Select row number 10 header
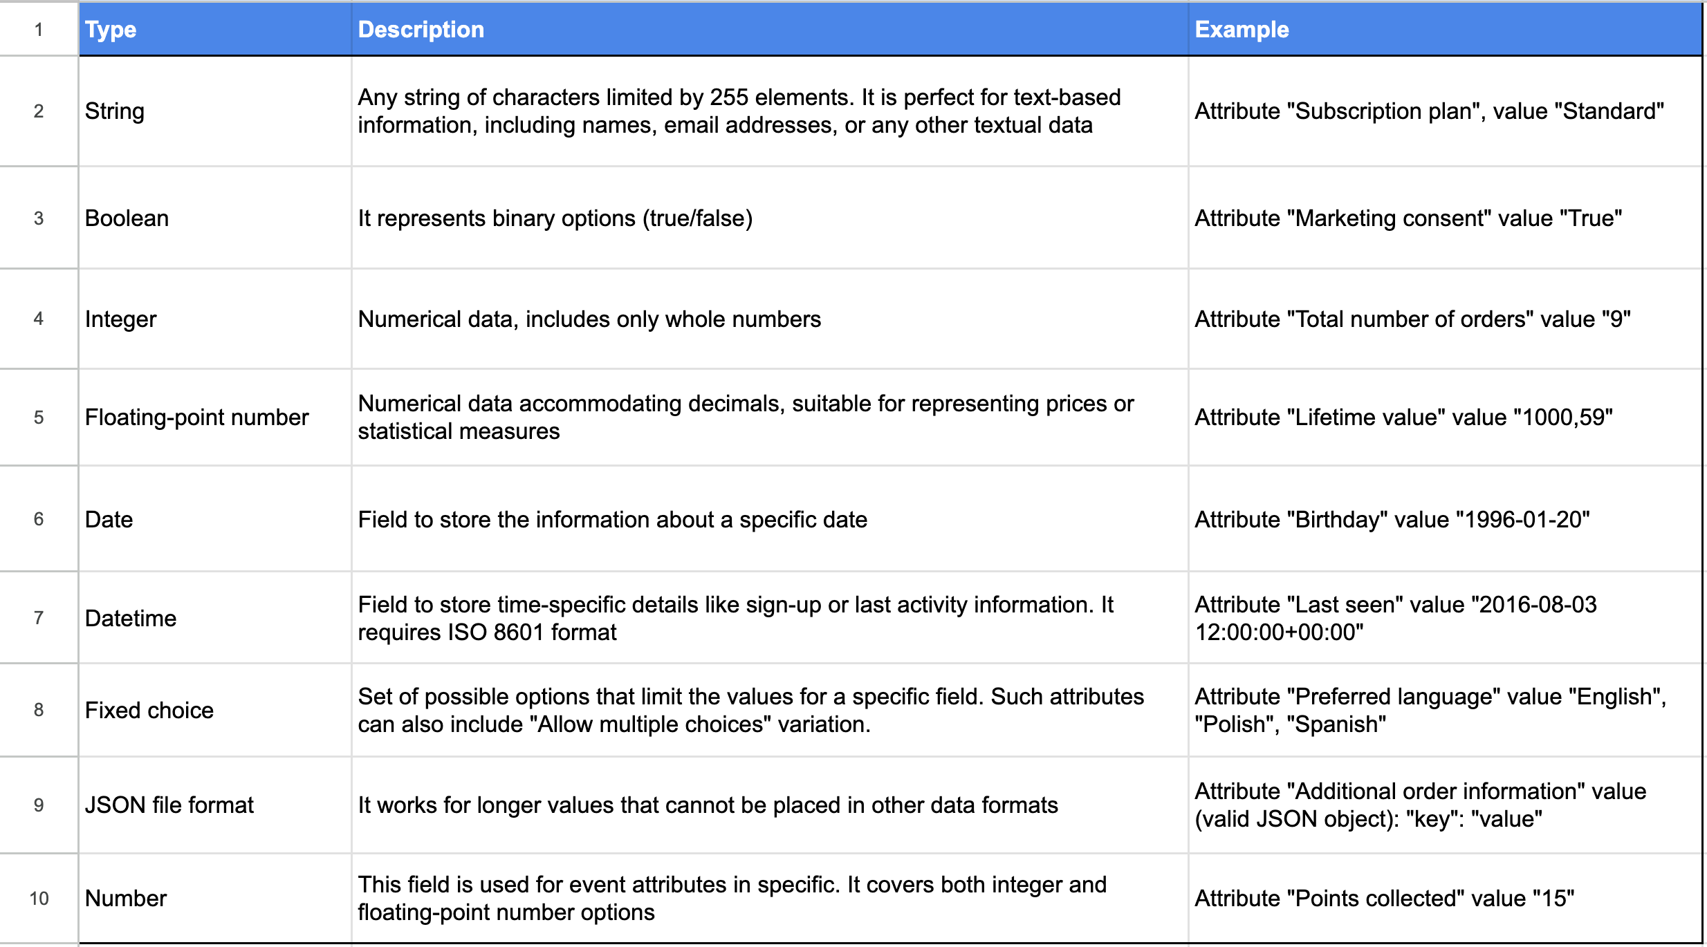The height and width of the screenshot is (947, 1707). click(x=39, y=898)
